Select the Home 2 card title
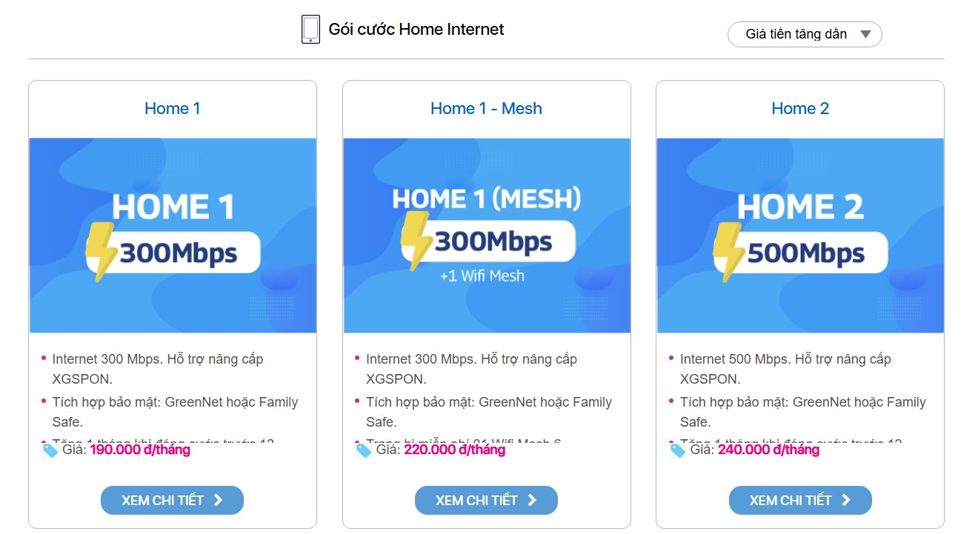The image size is (978, 534). pos(800,108)
